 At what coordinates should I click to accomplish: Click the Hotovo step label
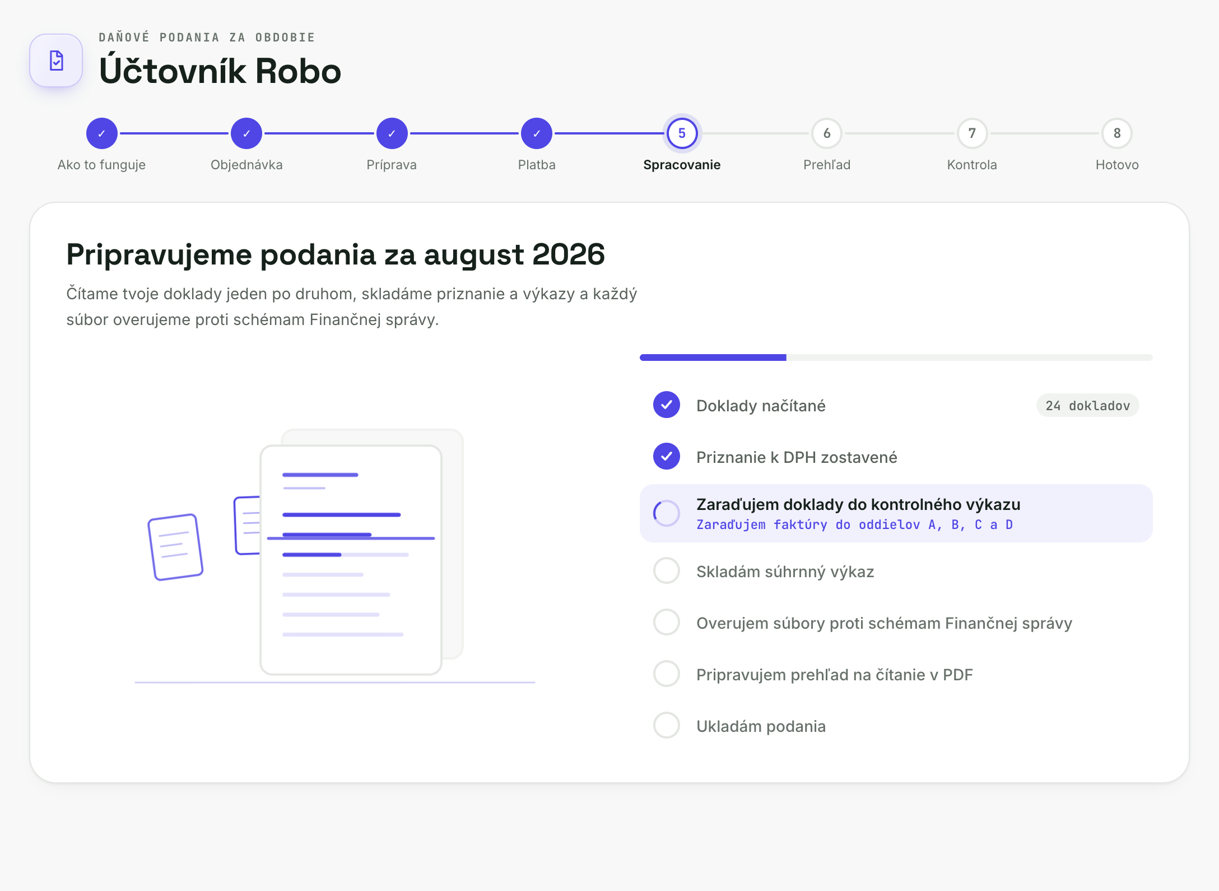[x=1117, y=165]
